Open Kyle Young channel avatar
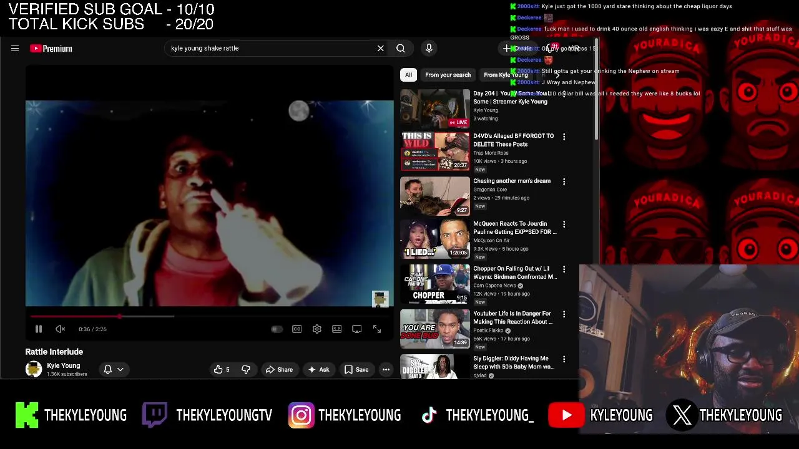Screen dimensions: 799x449 click(x=34, y=369)
